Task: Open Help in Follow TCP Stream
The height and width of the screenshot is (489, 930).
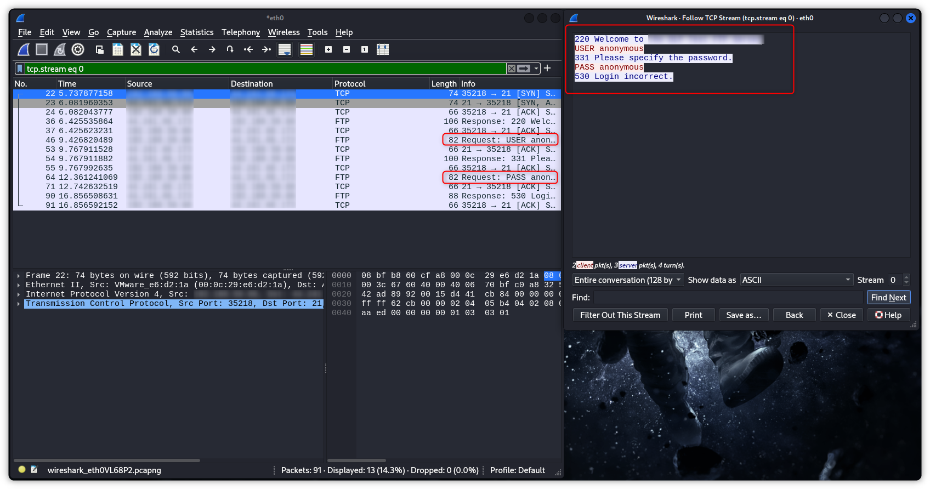Action: tap(888, 315)
